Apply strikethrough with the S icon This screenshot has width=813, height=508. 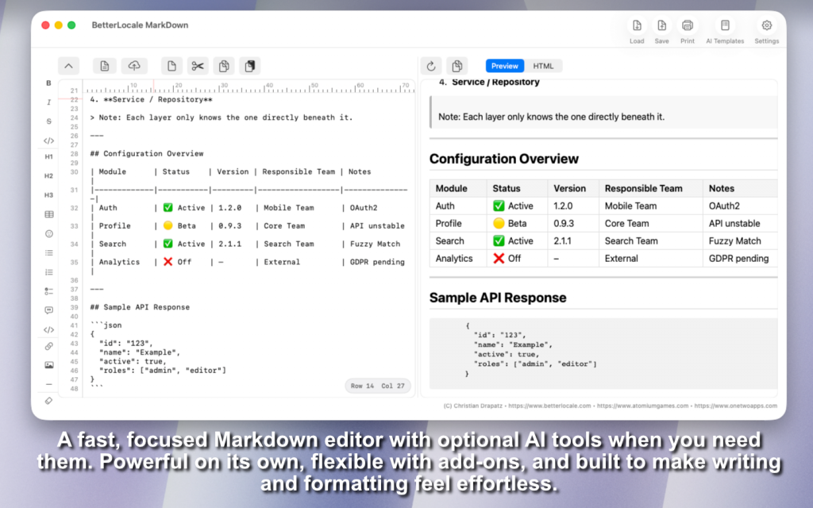(x=48, y=121)
